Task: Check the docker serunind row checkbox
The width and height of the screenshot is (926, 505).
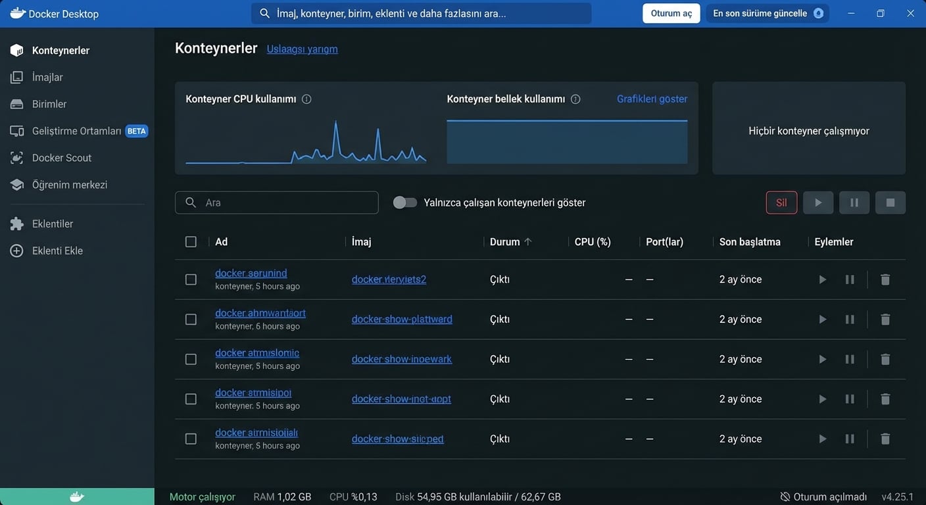Action: coord(191,279)
